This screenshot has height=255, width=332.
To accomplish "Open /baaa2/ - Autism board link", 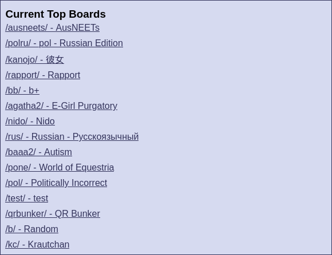I will tap(38, 152).
